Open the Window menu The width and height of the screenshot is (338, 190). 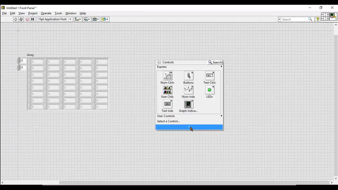(x=71, y=13)
